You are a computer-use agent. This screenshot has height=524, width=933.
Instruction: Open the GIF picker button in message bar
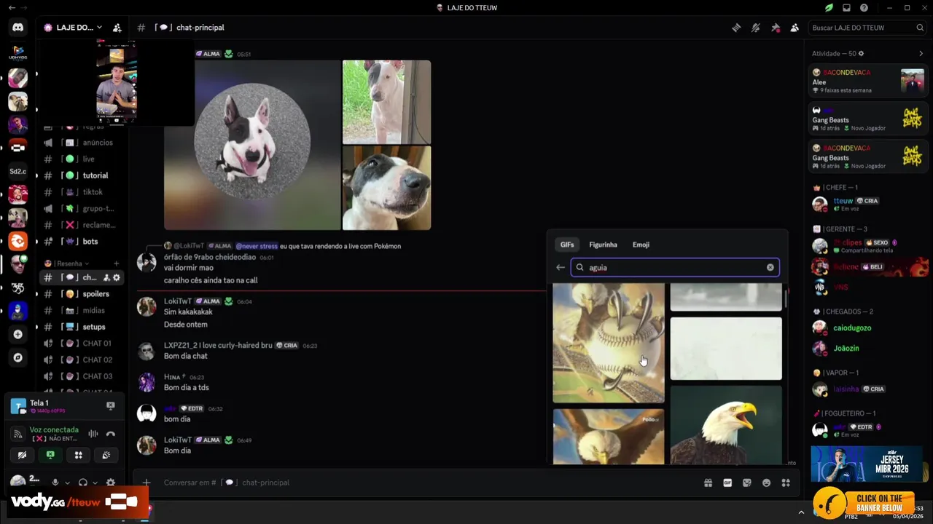coord(727,483)
